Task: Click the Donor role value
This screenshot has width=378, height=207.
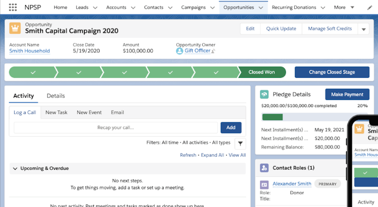Action: (x=297, y=193)
